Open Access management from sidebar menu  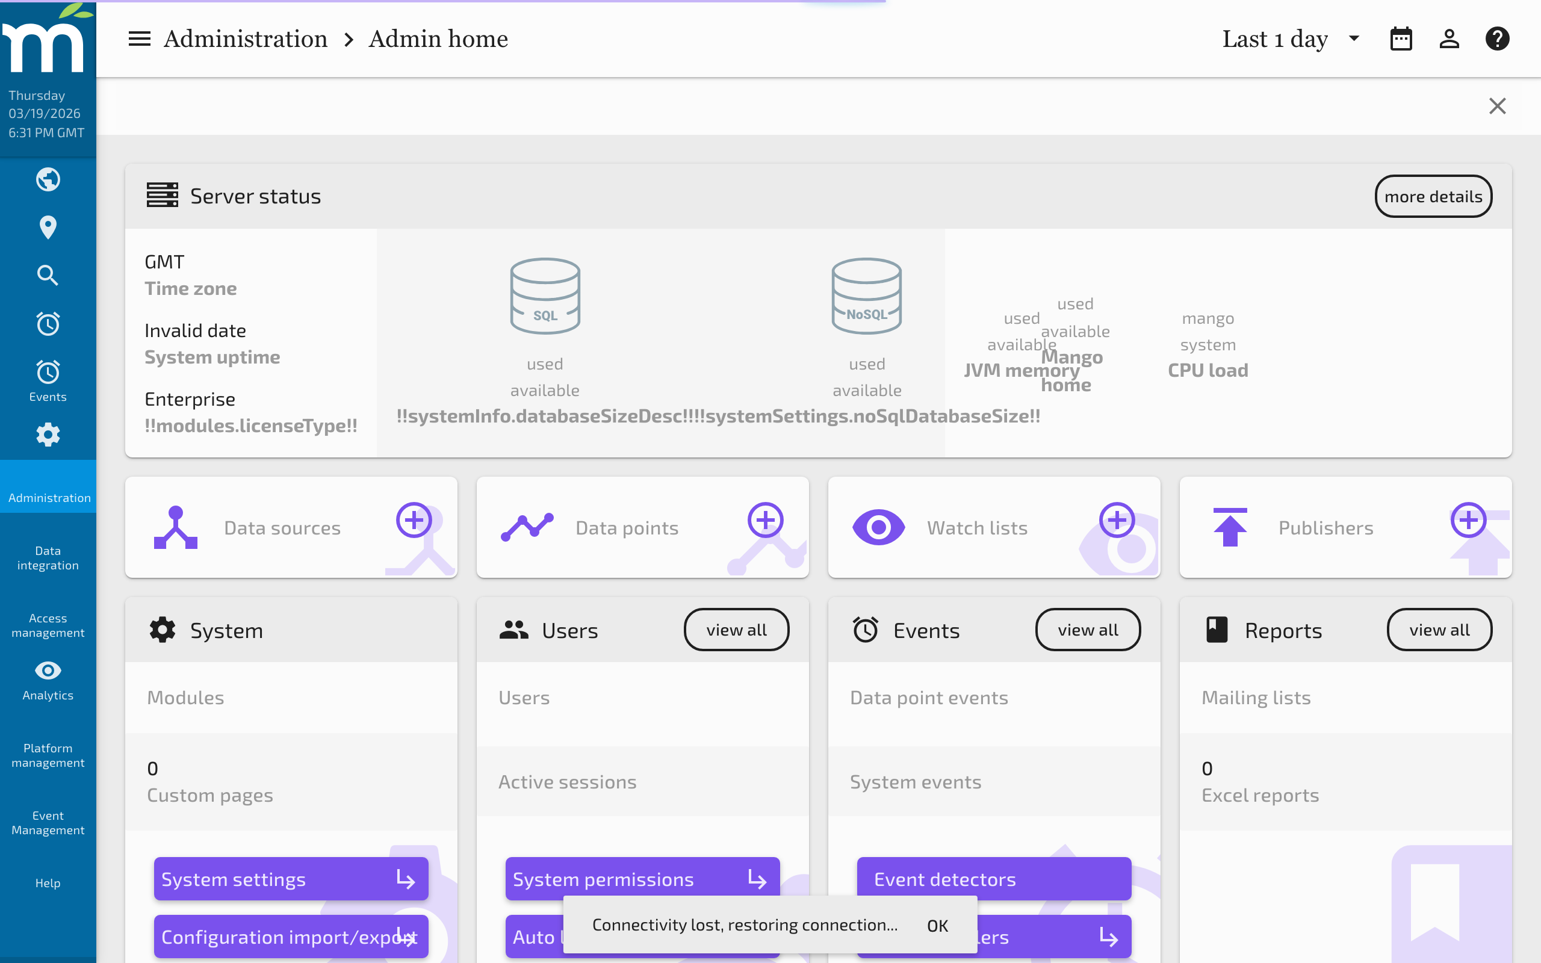coord(48,625)
